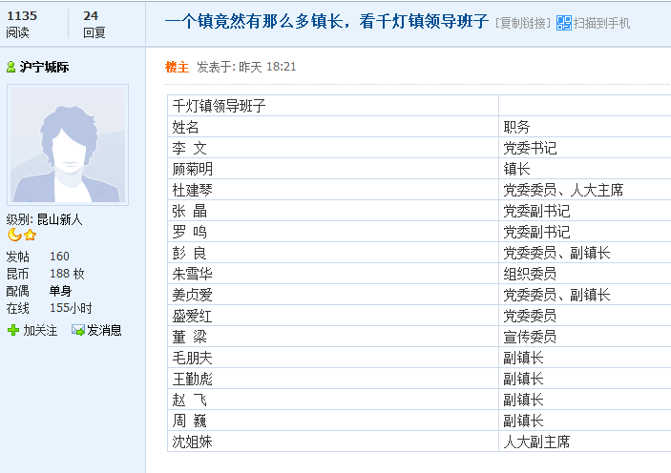Screen dimensions: 671x473
Task: Click the 1135 阅读 view count
Action: (22, 24)
